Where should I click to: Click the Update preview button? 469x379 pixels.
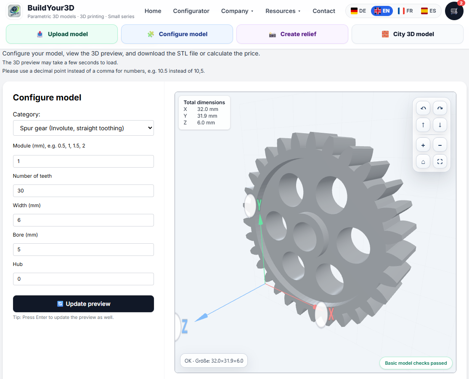tap(83, 304)
